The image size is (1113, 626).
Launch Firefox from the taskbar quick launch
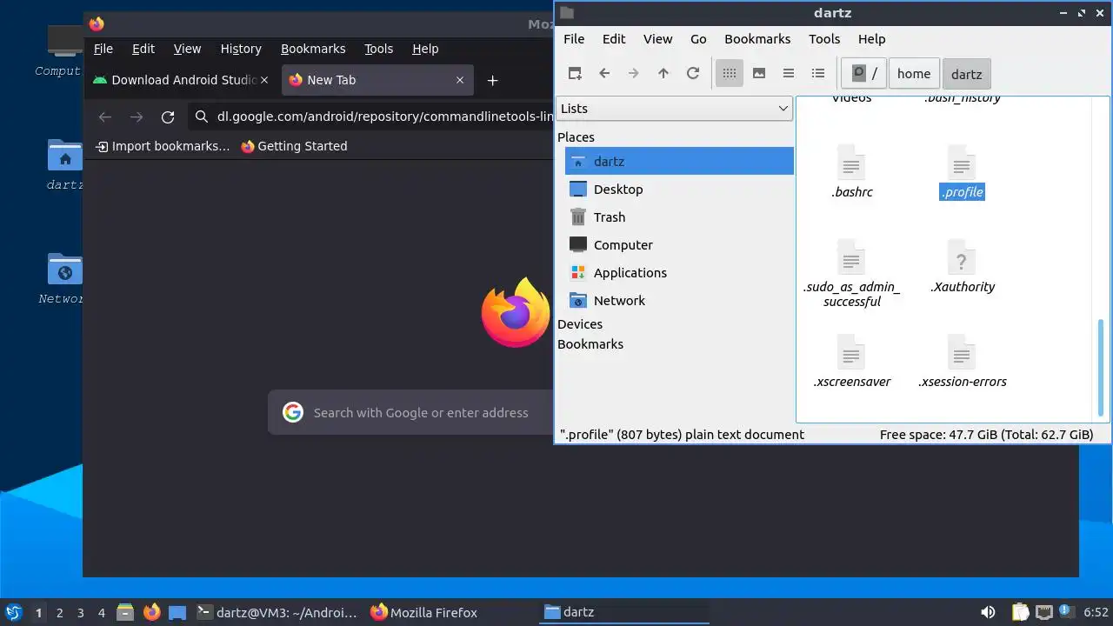click(x=152, y=612)
